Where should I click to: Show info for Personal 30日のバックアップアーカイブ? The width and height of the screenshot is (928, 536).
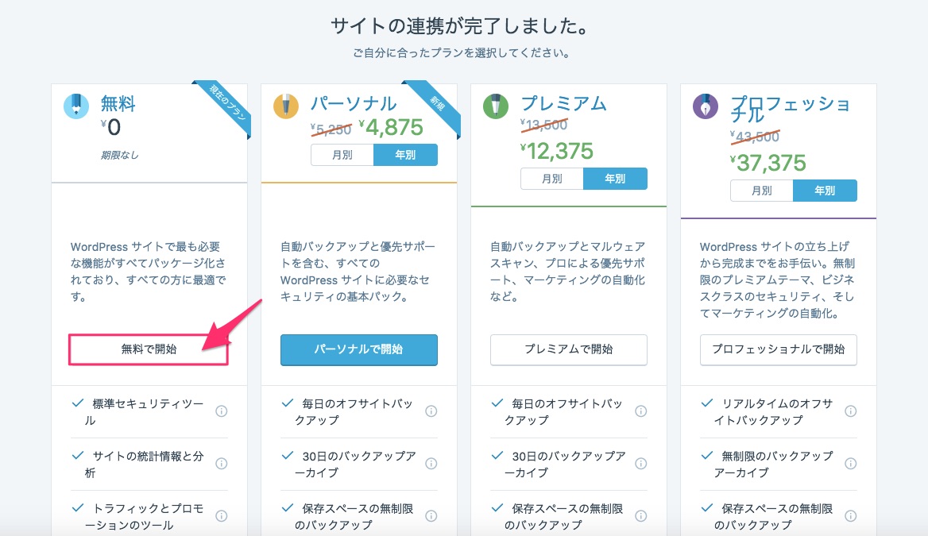431,464
